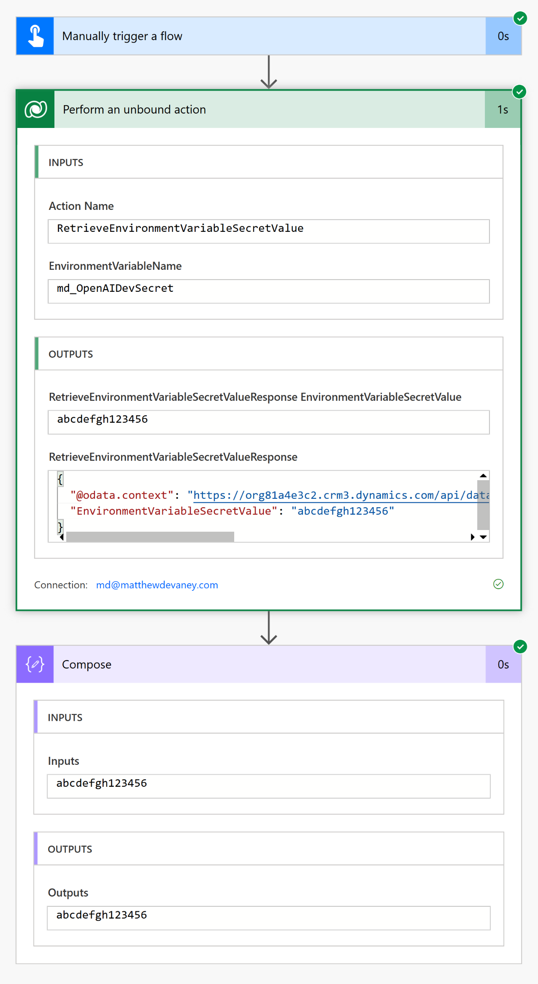Click the scroll right arrow in JSON box
538x984 pixels.
[x=473, y=537]
